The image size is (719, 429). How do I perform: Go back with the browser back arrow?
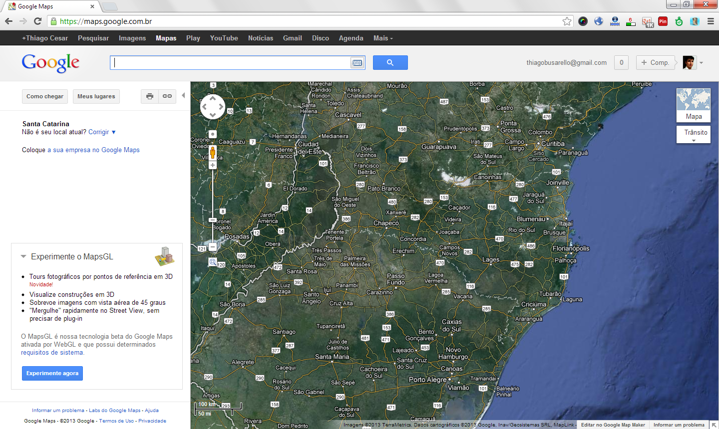[8, 21]
